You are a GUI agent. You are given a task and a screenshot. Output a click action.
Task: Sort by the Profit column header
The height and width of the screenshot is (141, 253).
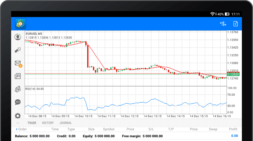point(233,129)
